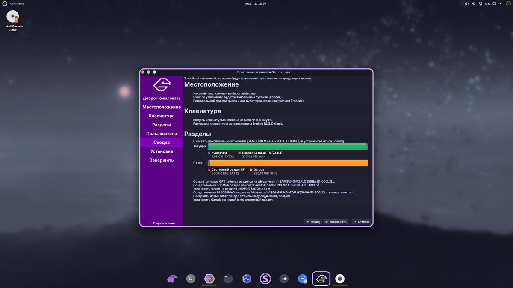Go back with the 'Назад' button

pyautogui.click(x=313, y=222)
